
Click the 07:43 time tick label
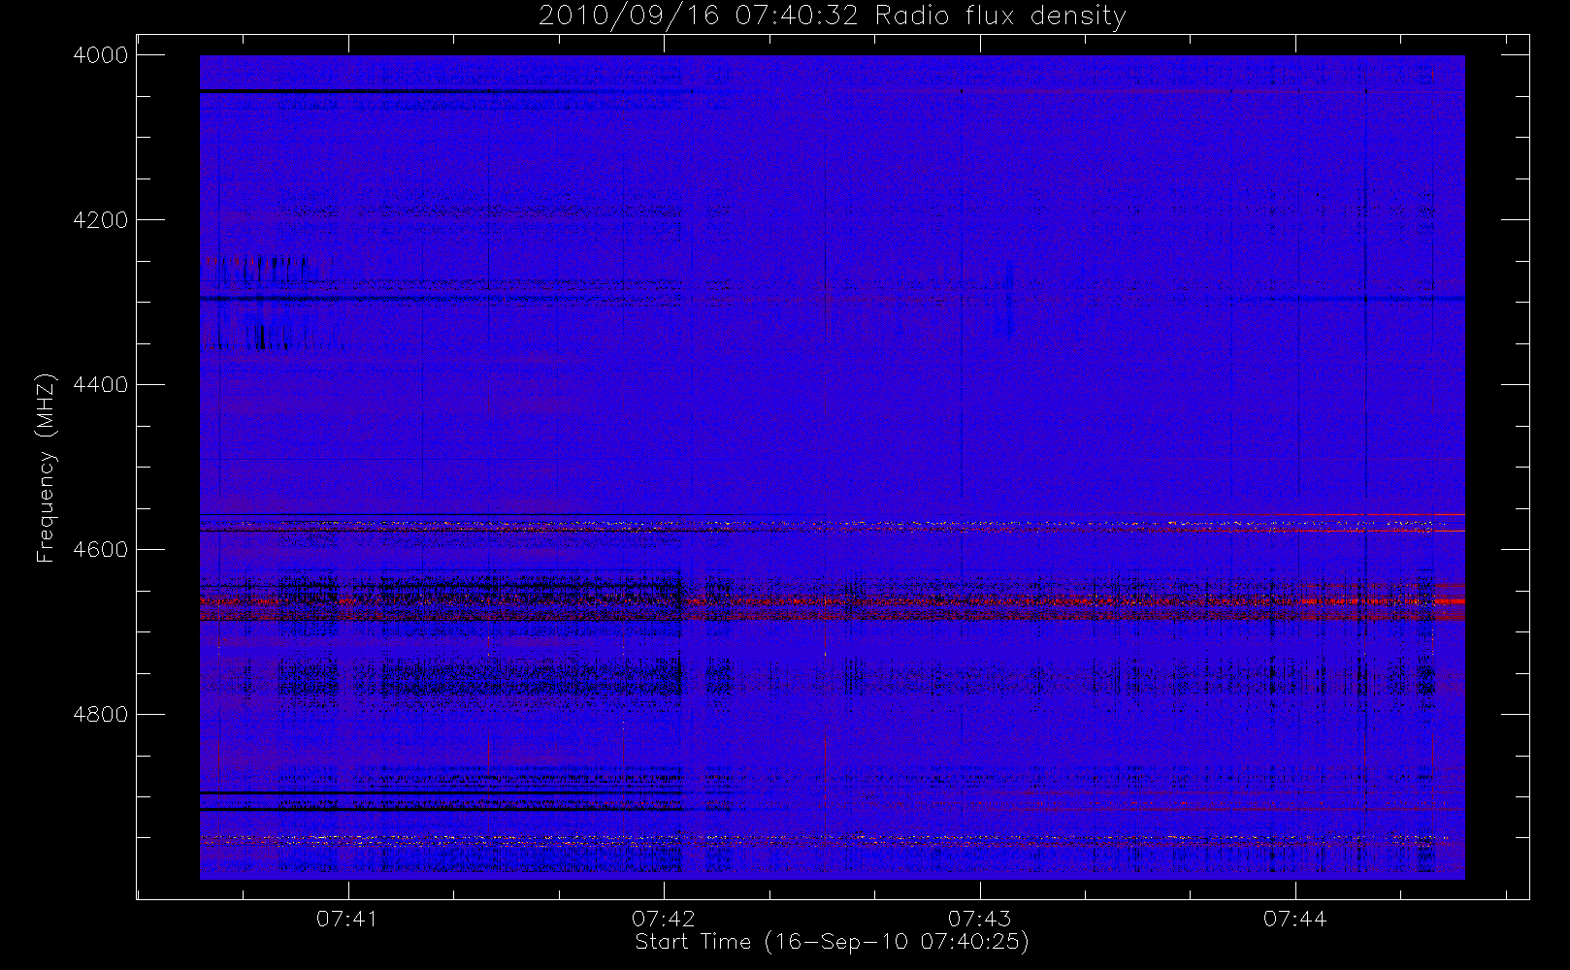980,919
